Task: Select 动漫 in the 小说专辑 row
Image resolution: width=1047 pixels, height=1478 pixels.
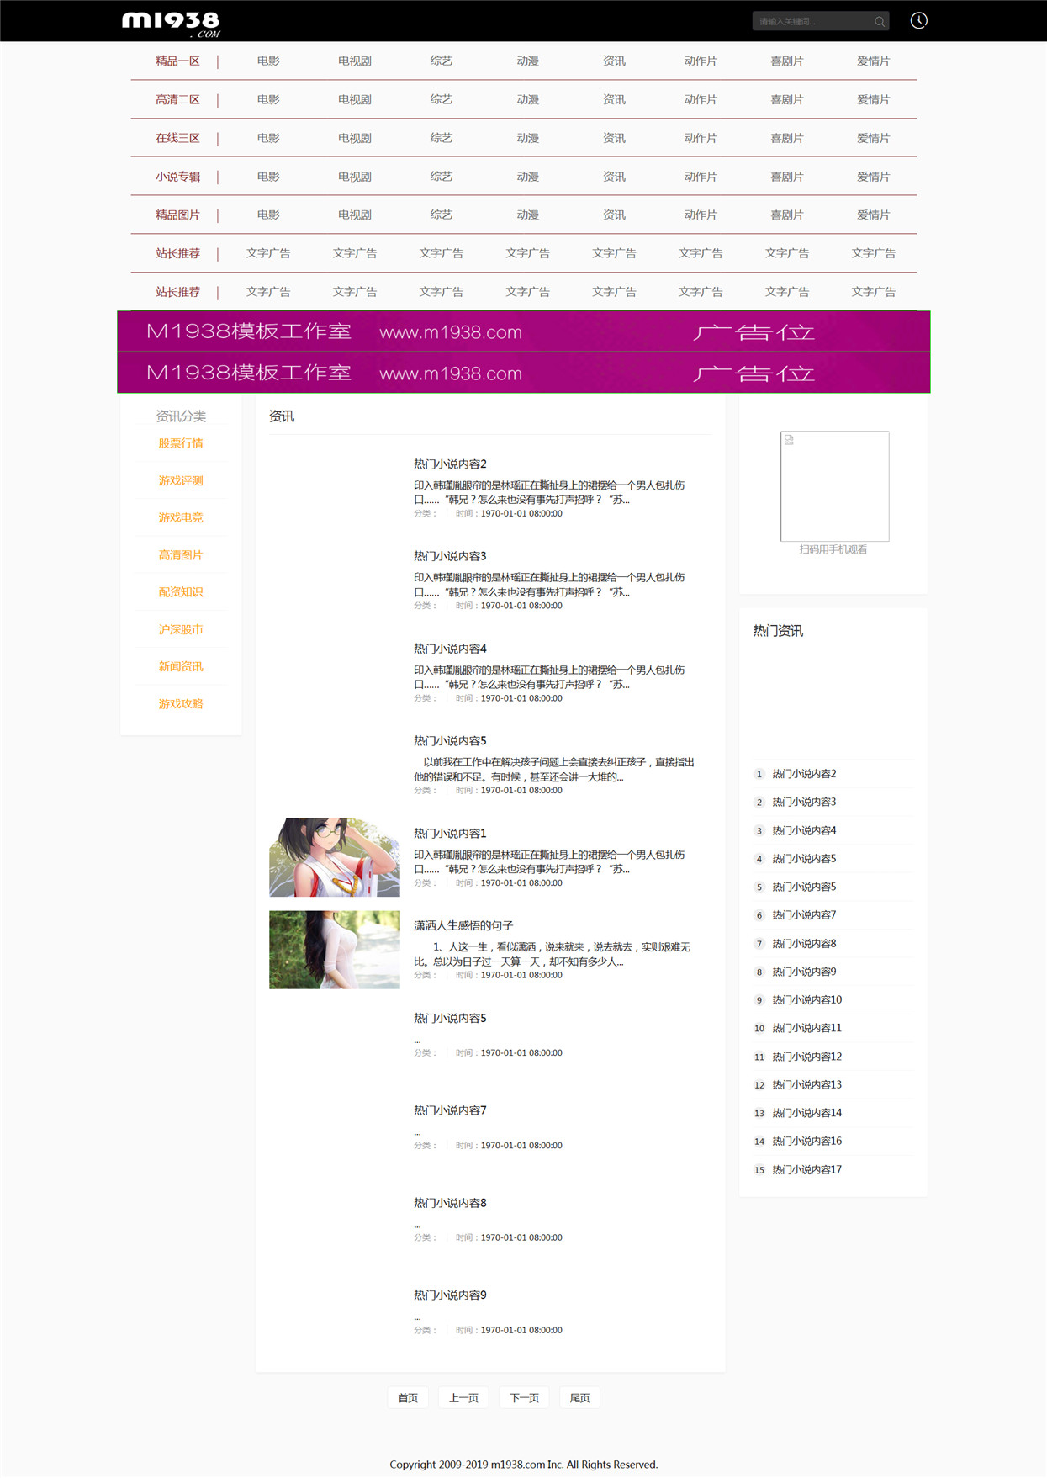Action: pyautogui.click(x=528, y=177)
